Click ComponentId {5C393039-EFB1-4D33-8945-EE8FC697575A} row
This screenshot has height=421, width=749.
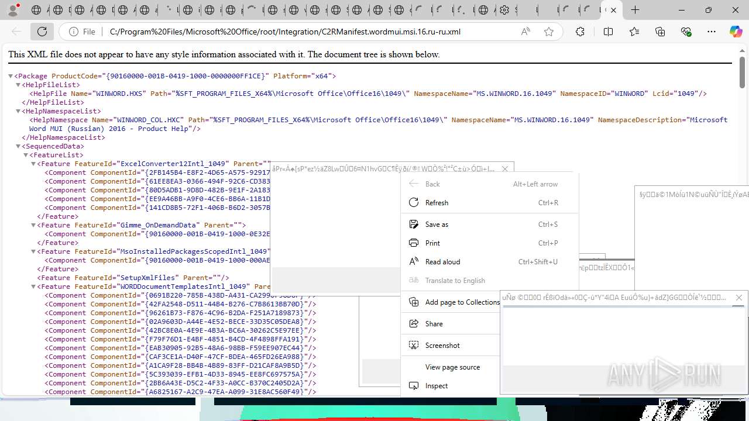pyautogui.click(x=180, y=374)
